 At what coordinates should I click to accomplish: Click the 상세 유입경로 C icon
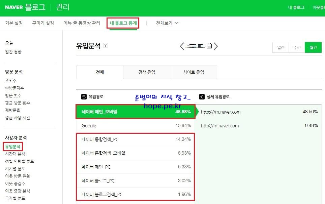[202, 97]
